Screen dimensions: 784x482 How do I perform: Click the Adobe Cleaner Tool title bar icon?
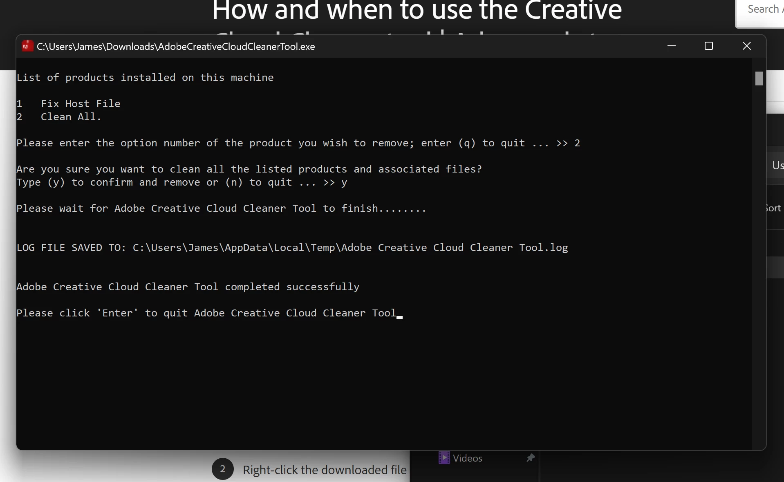coord(27,46)
